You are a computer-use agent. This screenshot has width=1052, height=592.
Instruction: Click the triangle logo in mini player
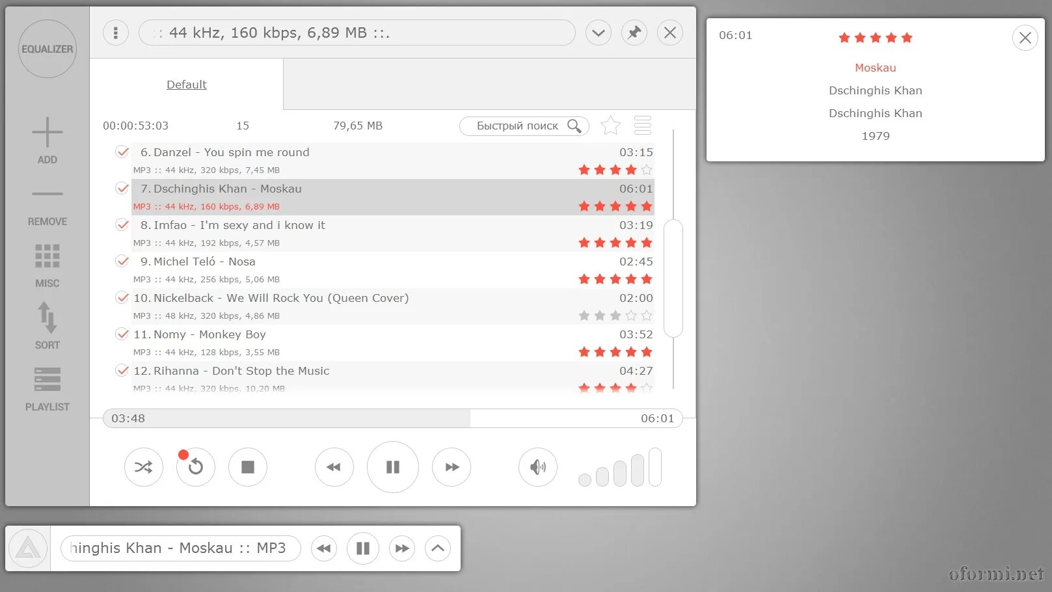pos(28,548)
